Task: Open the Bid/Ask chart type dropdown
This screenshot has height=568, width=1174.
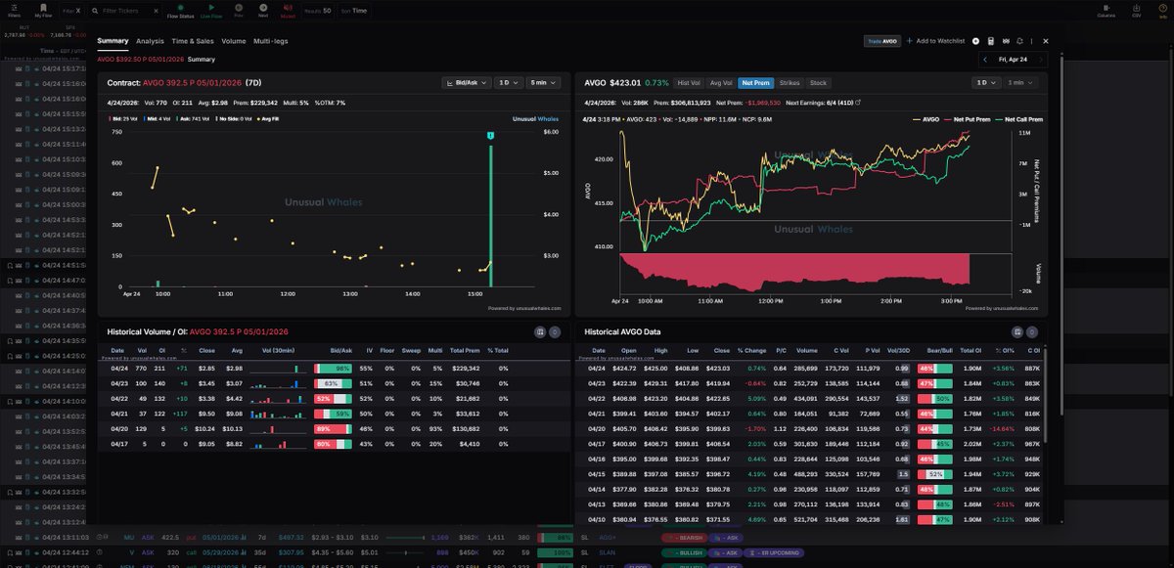Action: (x=465, y=83)
